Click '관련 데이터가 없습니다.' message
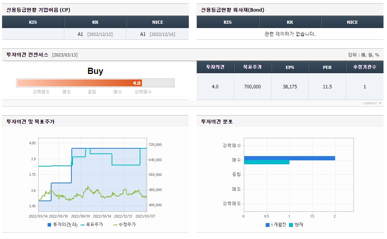 pyautogui.click(x=290, y=34)
